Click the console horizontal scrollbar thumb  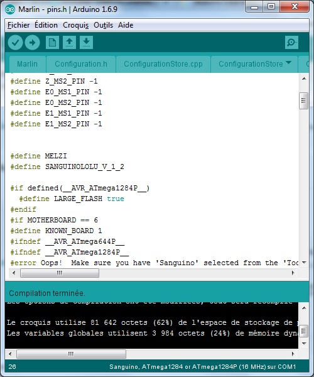click(x=71, y=354)
